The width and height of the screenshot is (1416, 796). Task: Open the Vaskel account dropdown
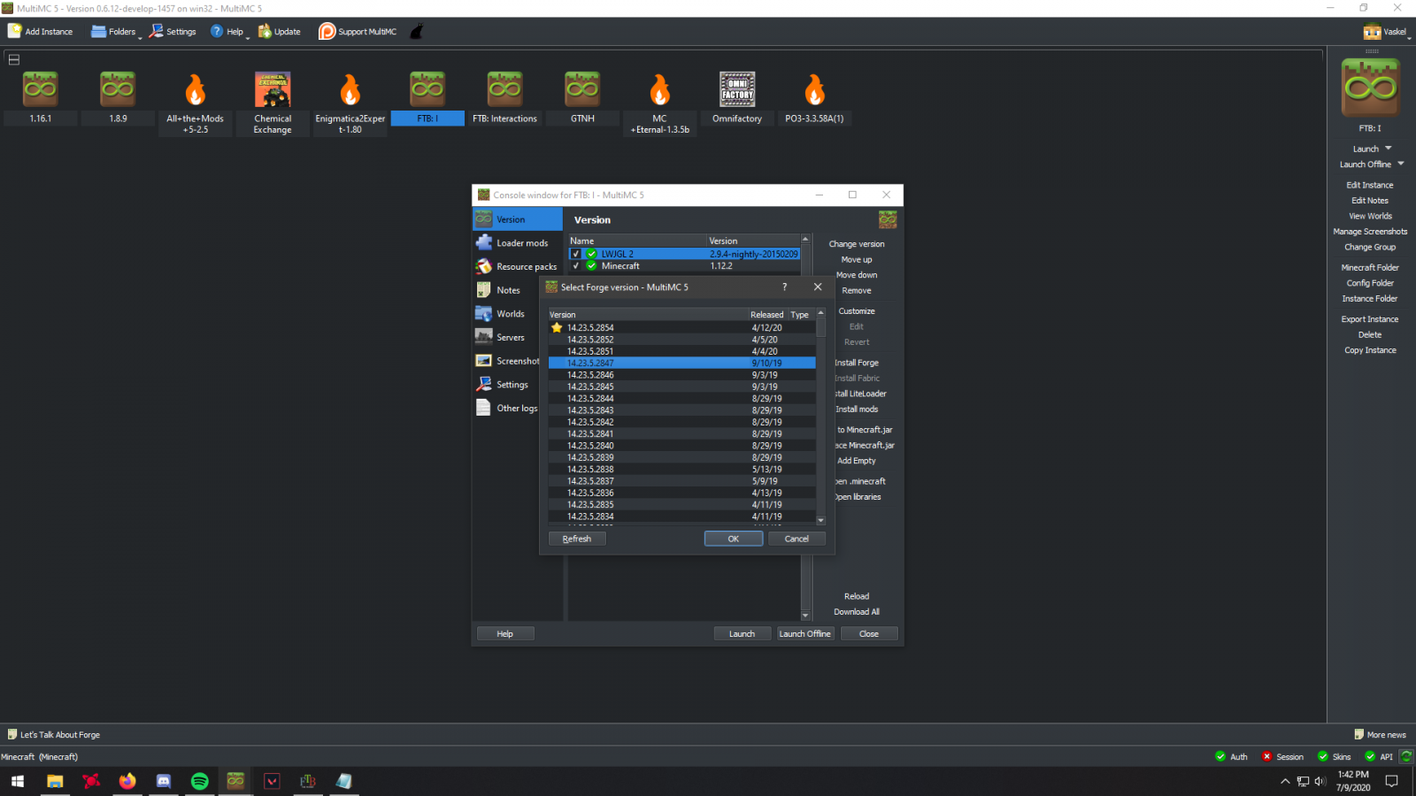coord(1386,32)
